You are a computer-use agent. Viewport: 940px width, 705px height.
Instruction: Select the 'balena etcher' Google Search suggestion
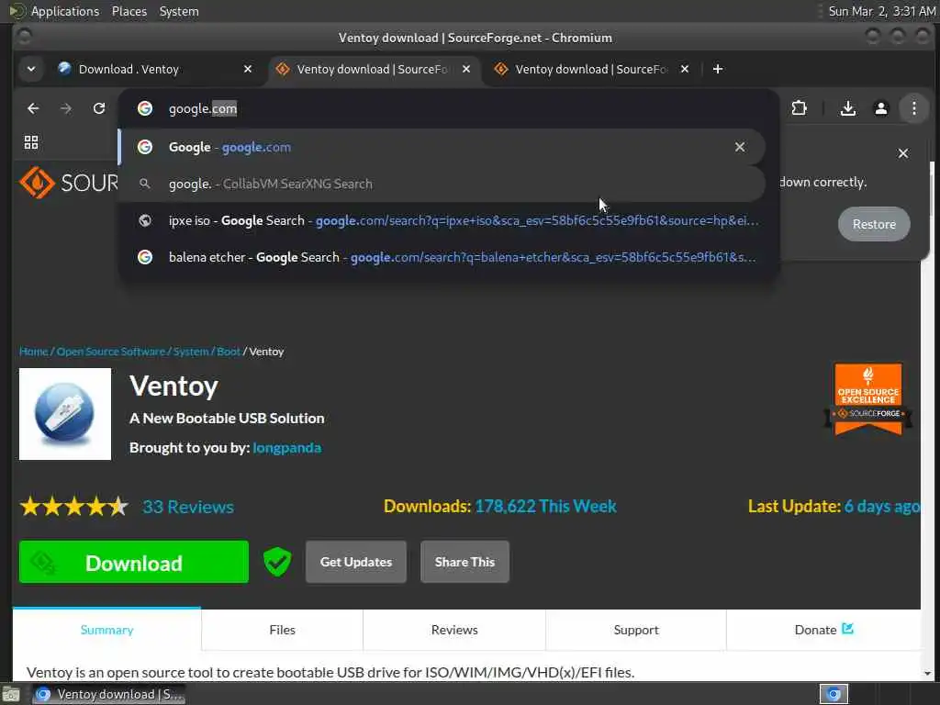click(449, 257)
